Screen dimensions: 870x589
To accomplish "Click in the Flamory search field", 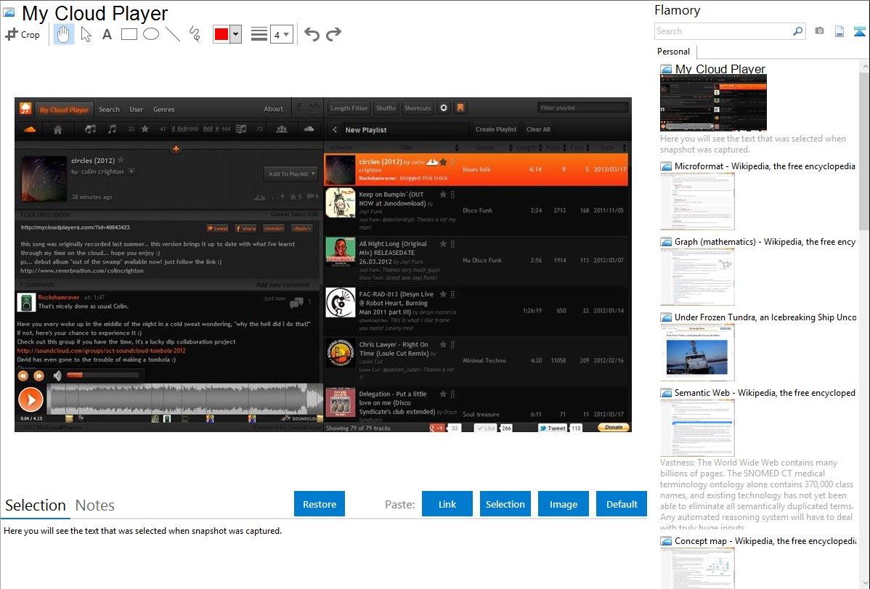I will (723, 31).
